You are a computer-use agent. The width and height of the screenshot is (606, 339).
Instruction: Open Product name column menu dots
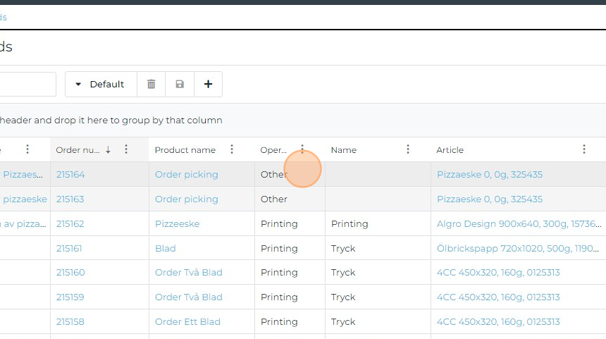click(232, 149)
